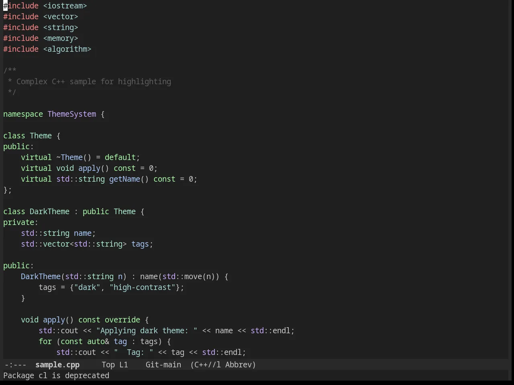This screenshot has width=514, height=385.
Task: Click the " Tag: " string literal
Action: (x=133, y=352)
